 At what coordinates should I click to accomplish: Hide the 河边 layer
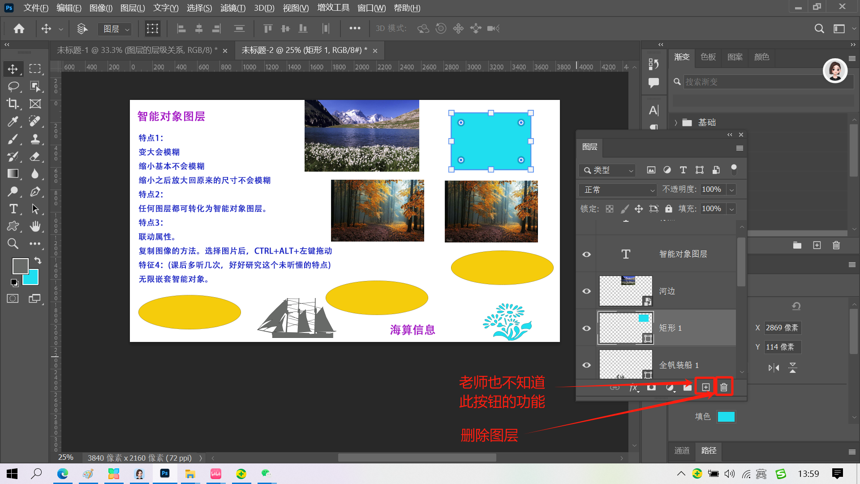click(x=586, y=291)
